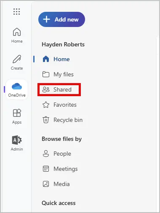
Task: Browse files by Meetings
Action: click(60, 169)
